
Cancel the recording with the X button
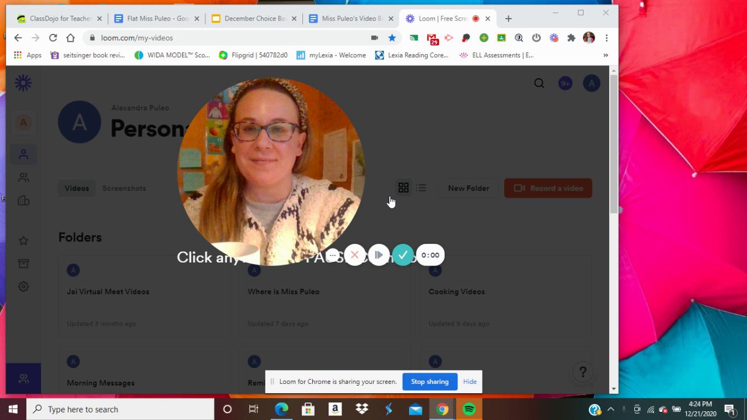[x=355, y=255]
